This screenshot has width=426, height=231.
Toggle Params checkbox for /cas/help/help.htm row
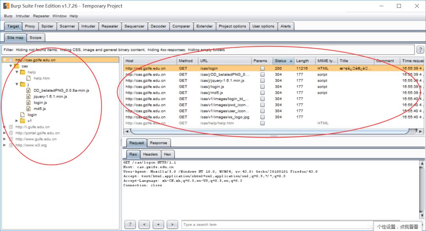point(262,123)
